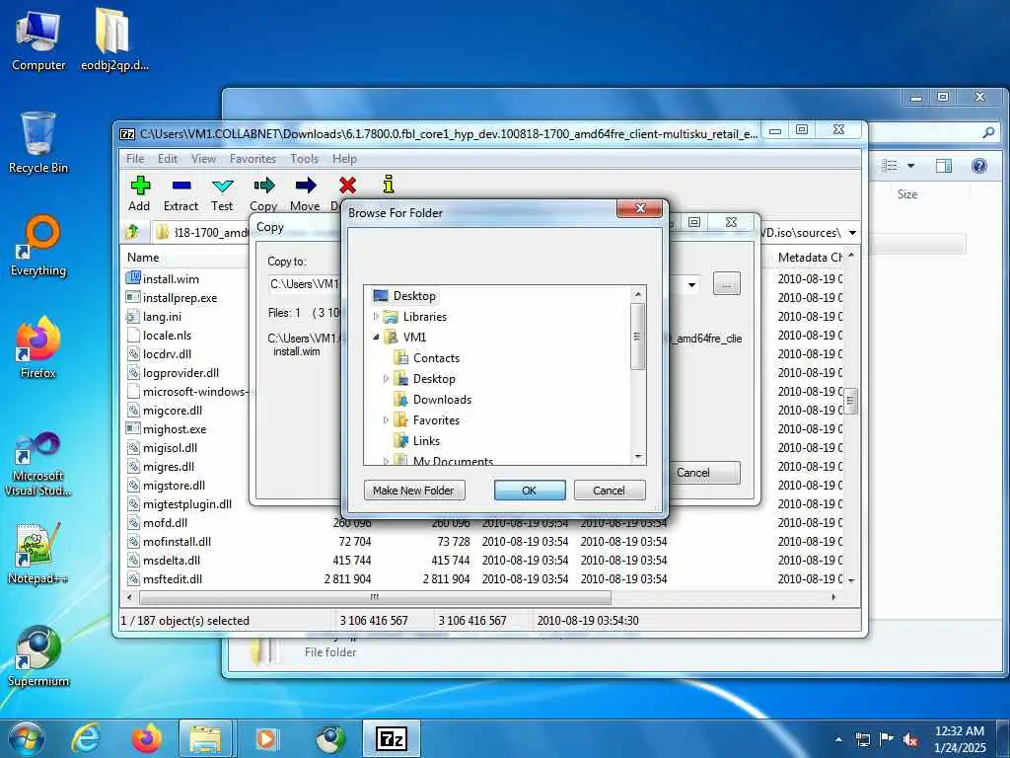The height and width of the screenshot is (758, 1010).
Task: Open the Windows Start menu
Action: point(26,738)
